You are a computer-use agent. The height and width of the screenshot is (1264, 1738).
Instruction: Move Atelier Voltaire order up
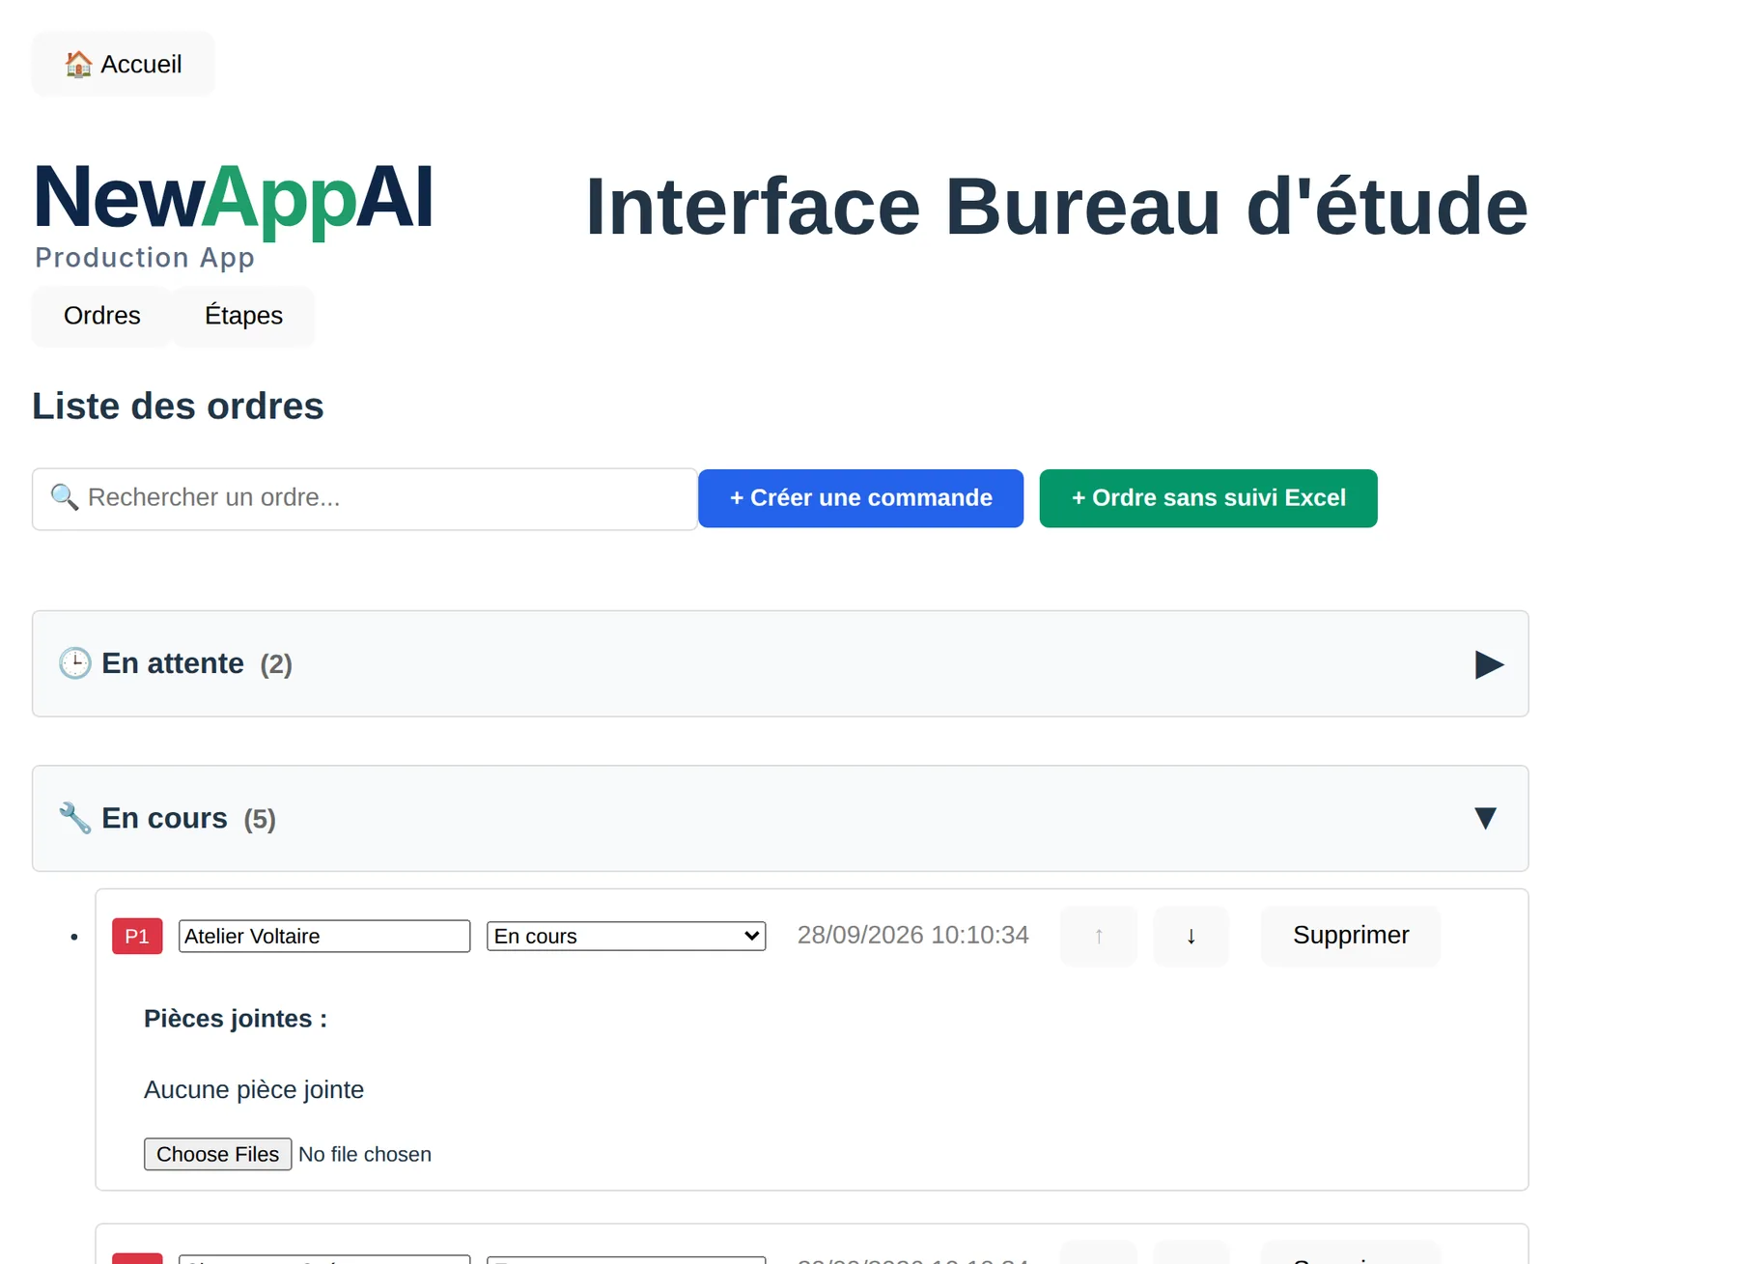coord(1098,936)
